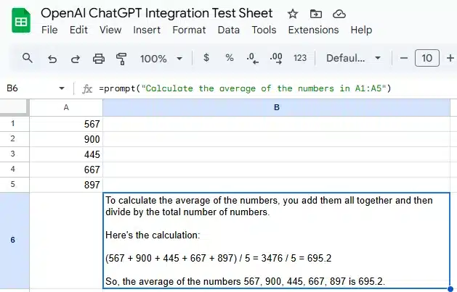Select empty cell A6
The image size is (457, 292).
[66, 240]
